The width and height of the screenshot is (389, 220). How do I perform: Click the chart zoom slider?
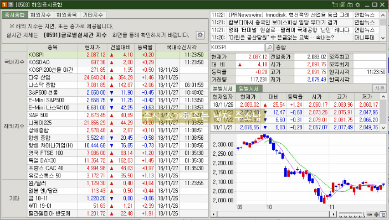tap(351, 214)
